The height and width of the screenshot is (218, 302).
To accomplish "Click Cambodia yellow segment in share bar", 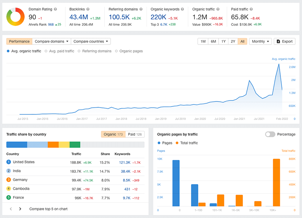I will [x=64, y=145].
